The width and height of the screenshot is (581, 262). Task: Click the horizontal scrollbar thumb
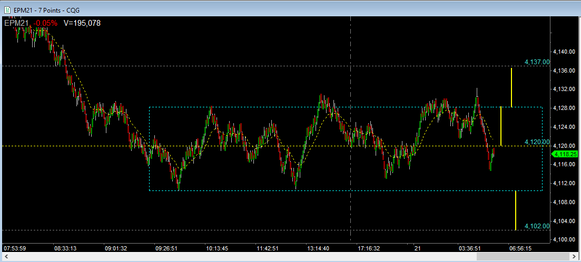pyautogui.click(x=523, y=256)
